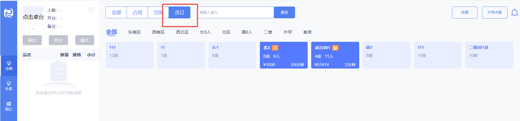Open the 客房 area tab

pyautogui.click(x=307, y=32)
